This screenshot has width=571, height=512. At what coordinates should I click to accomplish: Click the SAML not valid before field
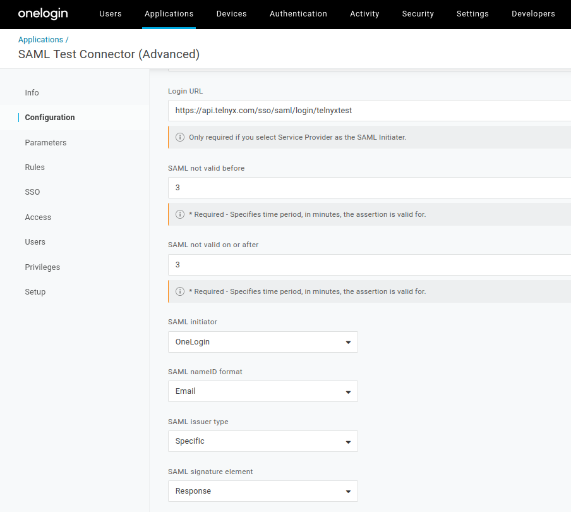(370, 188)
